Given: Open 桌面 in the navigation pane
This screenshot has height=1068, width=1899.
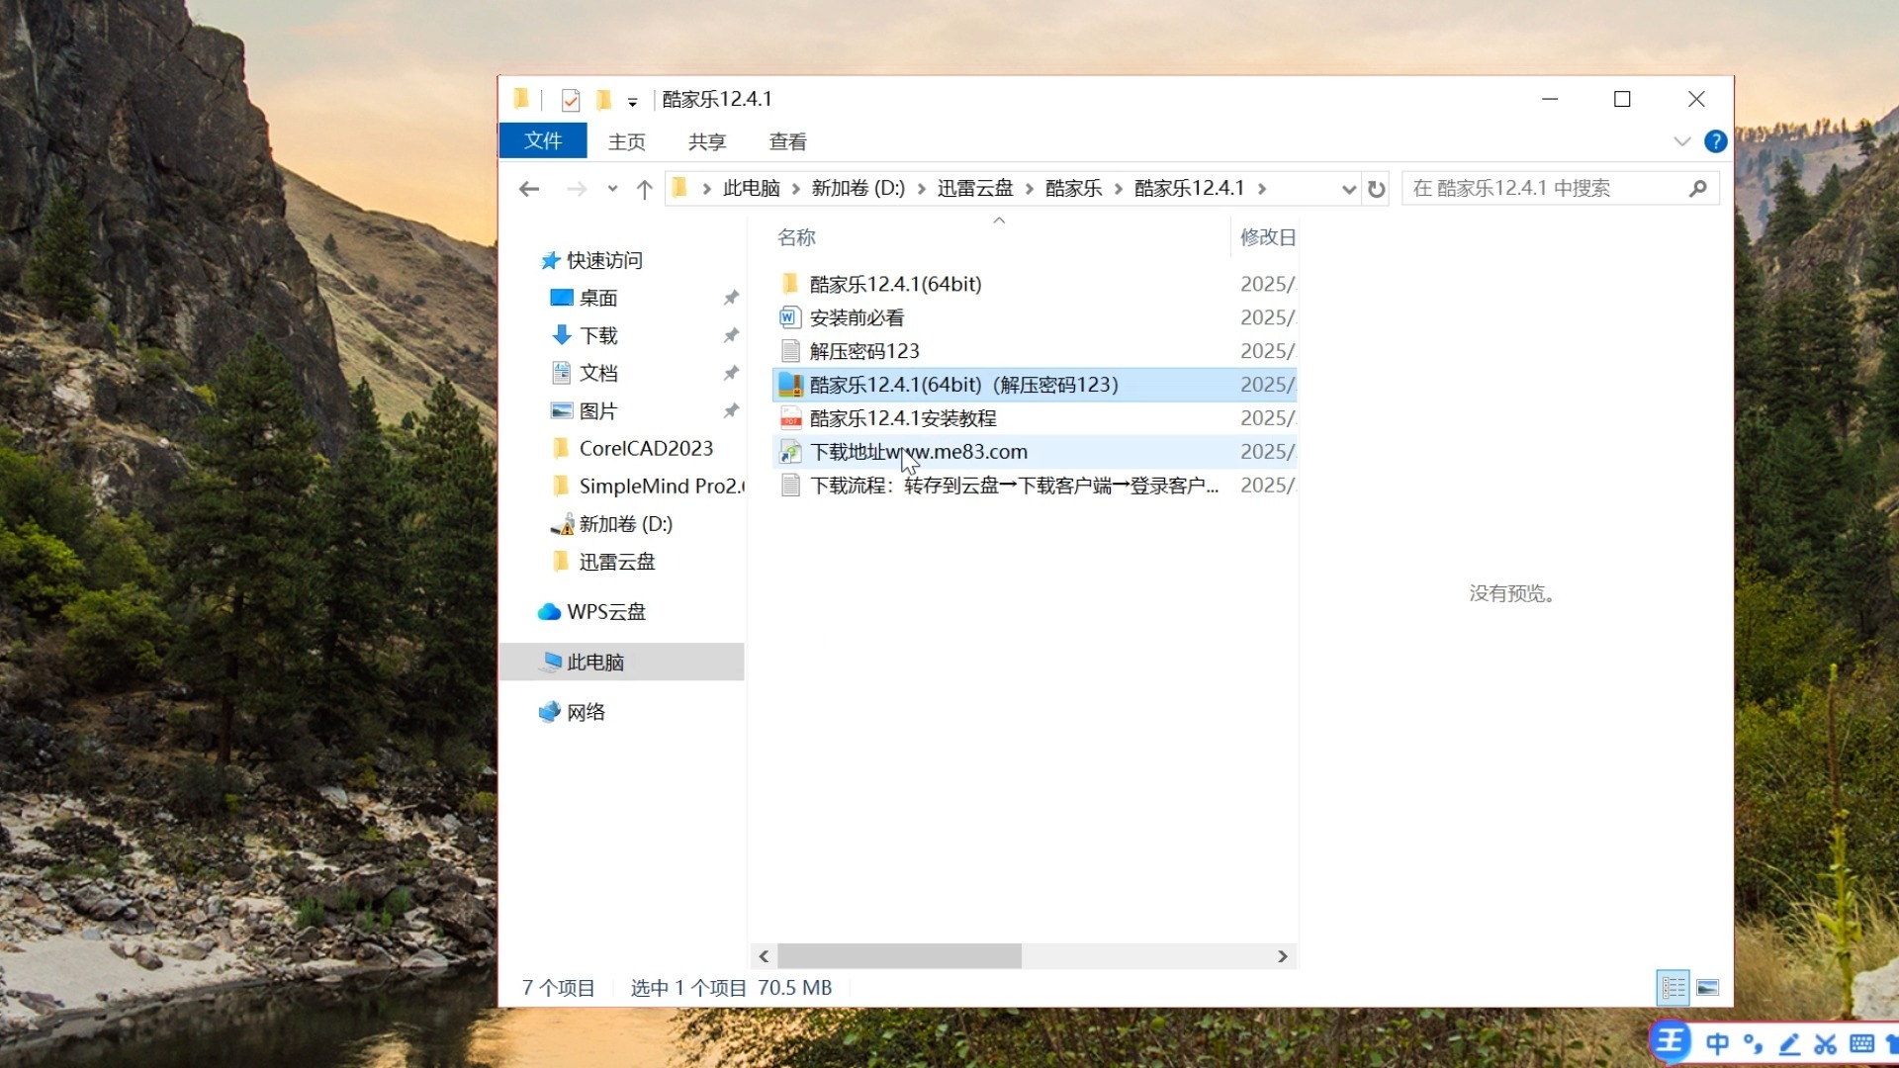Looking at the screenshot, I should click(598, 298).
